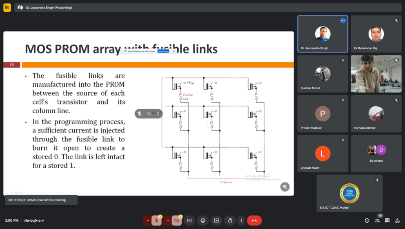Unpin the presentation using the overlay pin icon
The image size is (405, 229).
point(140,114)
